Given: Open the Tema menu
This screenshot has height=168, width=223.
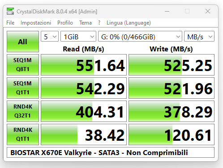Looking at the screenshot, I should coord(86,23).
